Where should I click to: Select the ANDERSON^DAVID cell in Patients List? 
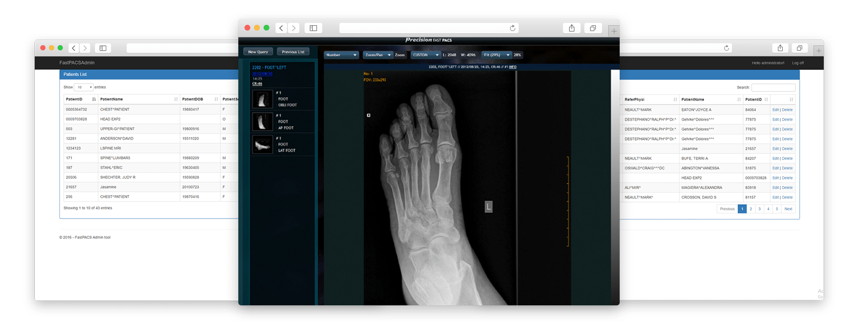[x=139, y=138]
